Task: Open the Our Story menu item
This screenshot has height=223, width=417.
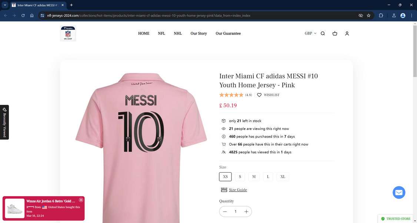Action: click(x=199, y=33)
